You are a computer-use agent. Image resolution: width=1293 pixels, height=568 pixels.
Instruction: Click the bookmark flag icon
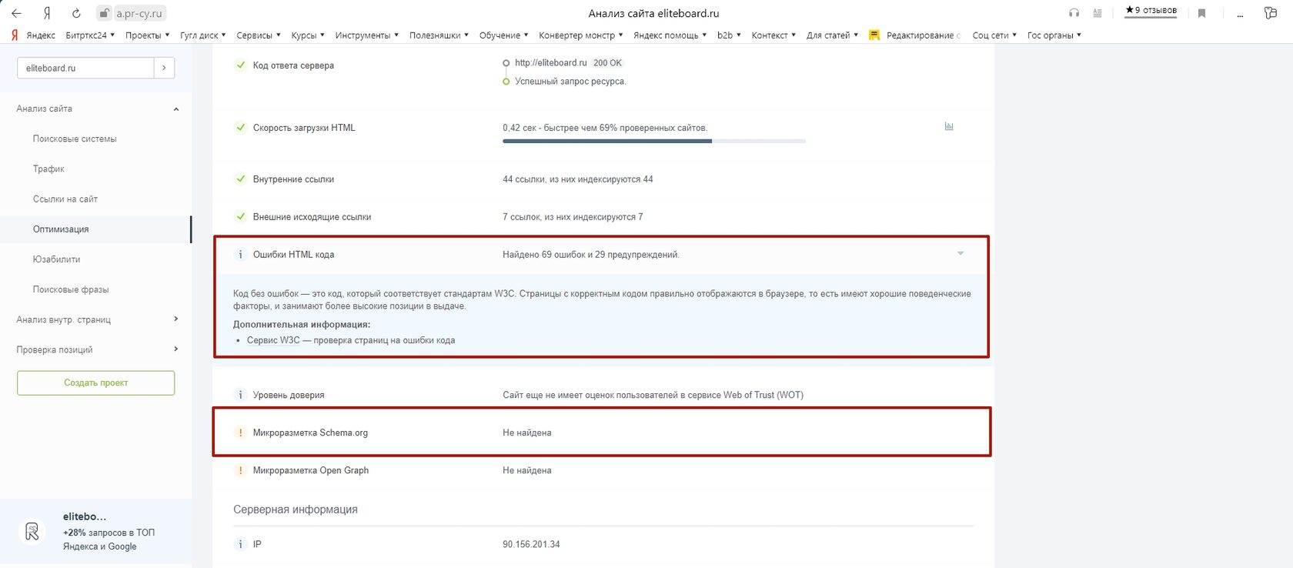pyautogui.click(x=1201, y=13)
